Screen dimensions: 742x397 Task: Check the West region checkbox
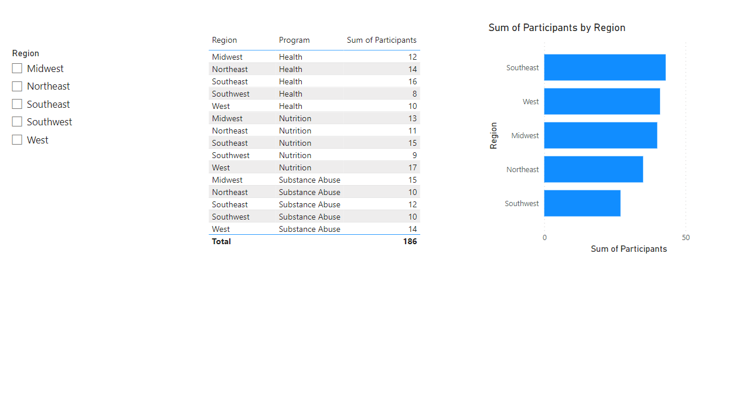(16, 139)
